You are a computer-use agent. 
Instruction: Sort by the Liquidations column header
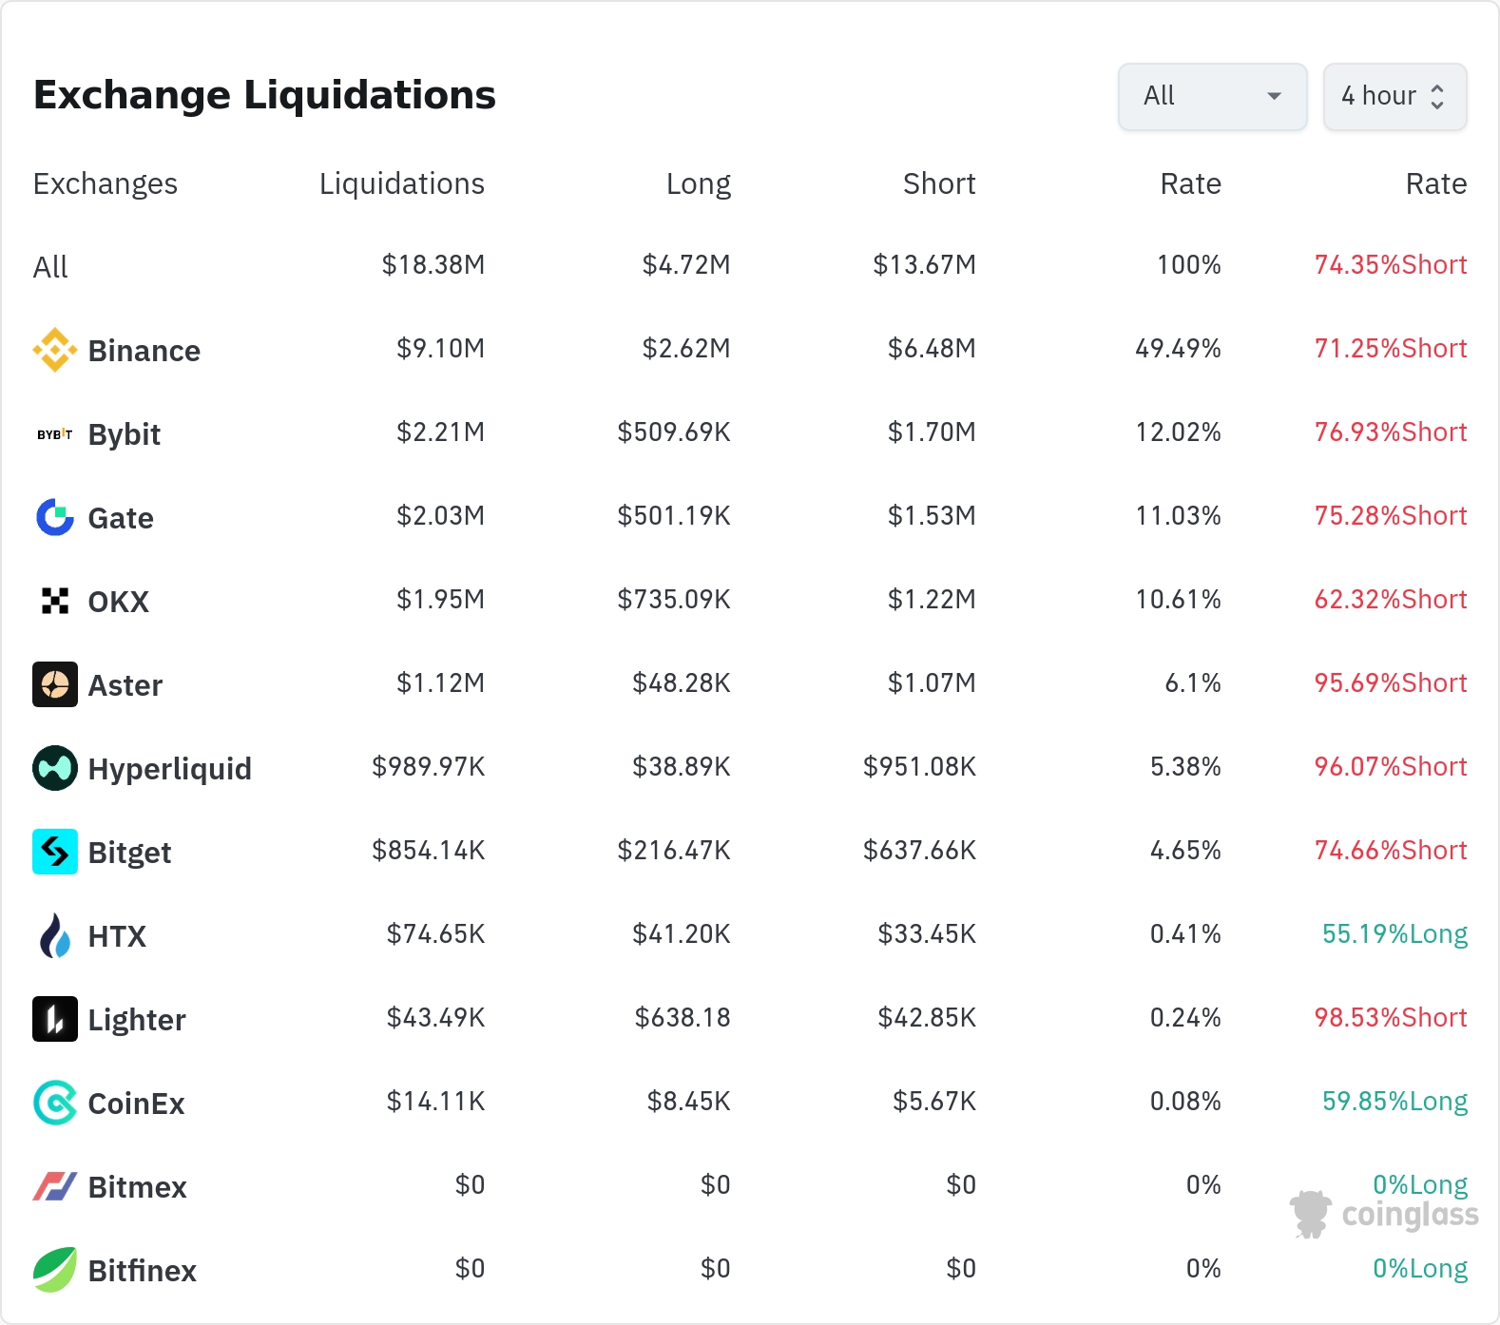[402, 183]
